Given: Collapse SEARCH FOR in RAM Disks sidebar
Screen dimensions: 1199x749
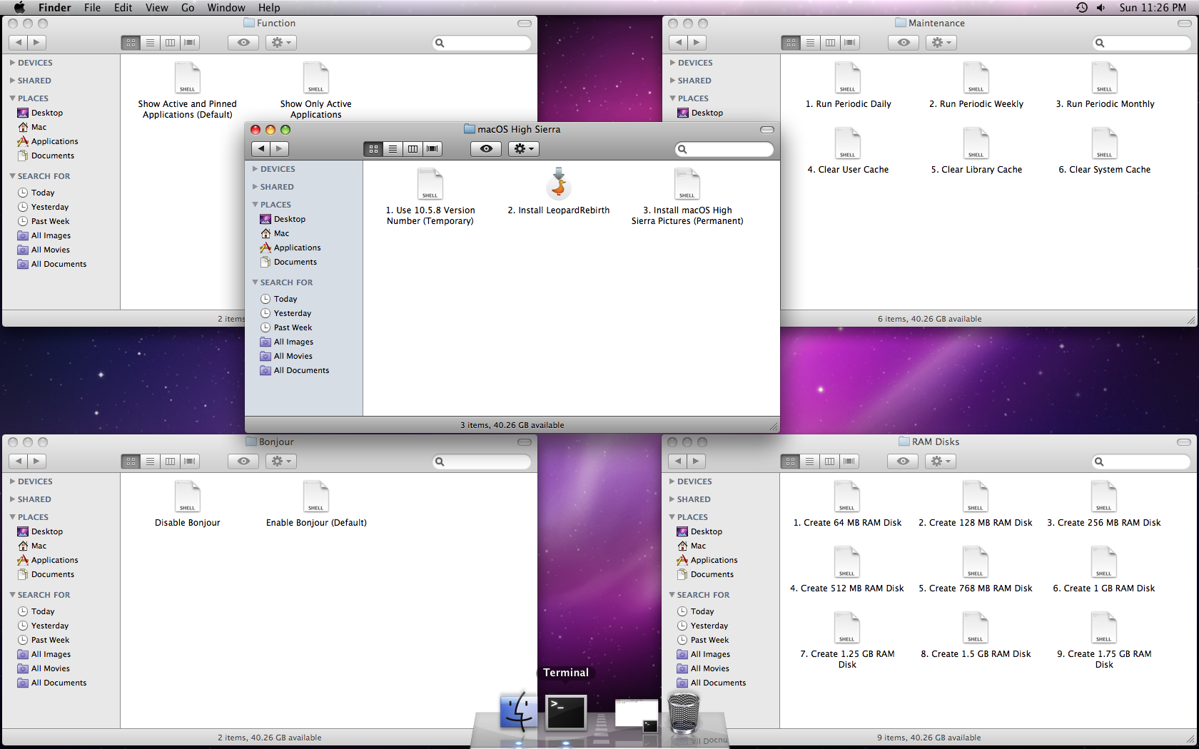Looking at the screenshot, I should point(672,595).
